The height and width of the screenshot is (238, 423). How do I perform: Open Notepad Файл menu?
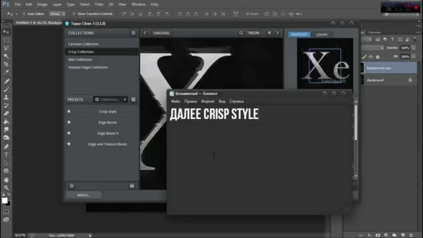click(175, 101)
